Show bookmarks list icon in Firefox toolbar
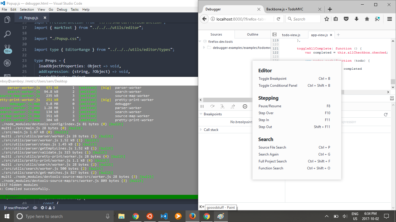 pos(336,19)
